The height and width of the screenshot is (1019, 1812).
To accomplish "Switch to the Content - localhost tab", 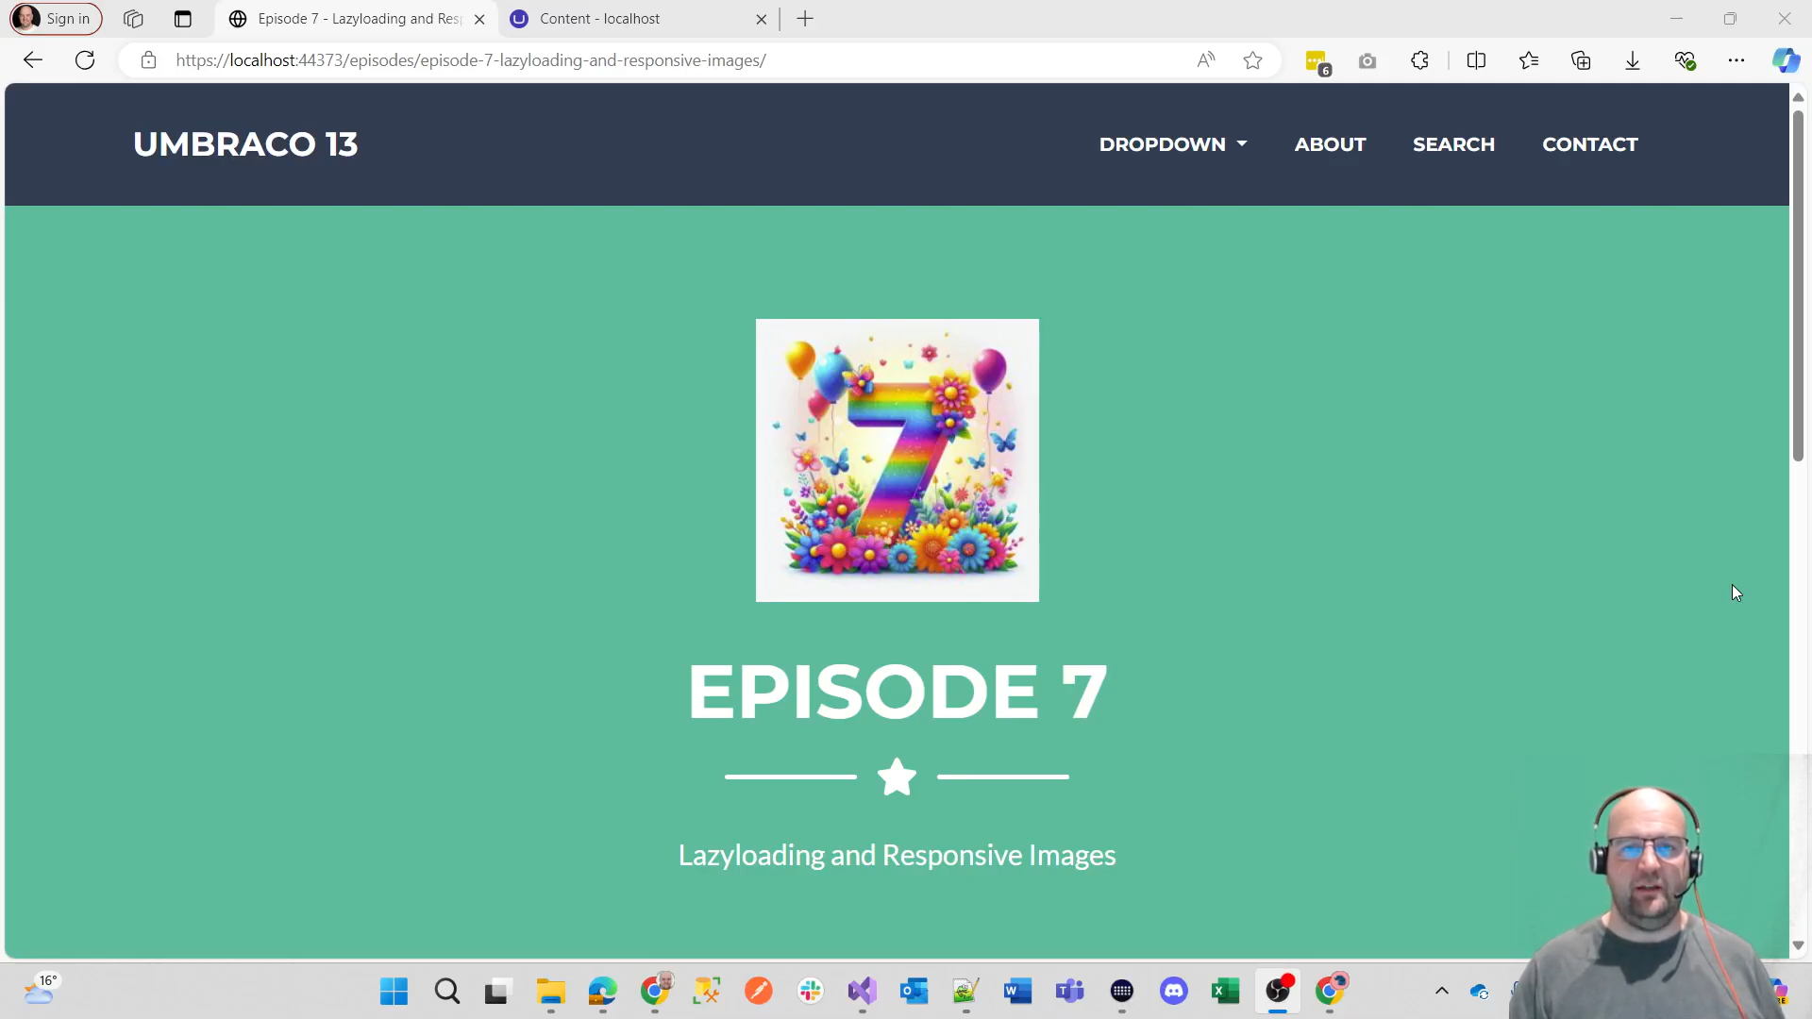I will [x=623, y=19].
